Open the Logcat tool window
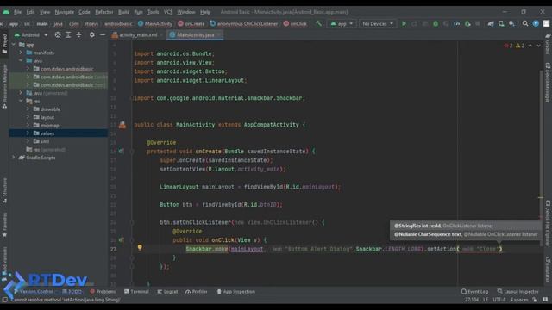This screenshot has width=552, height=310. coord(167,292)
